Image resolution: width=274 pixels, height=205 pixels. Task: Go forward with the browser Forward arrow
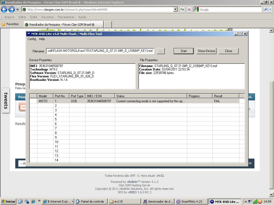click(x=12, y=9)
